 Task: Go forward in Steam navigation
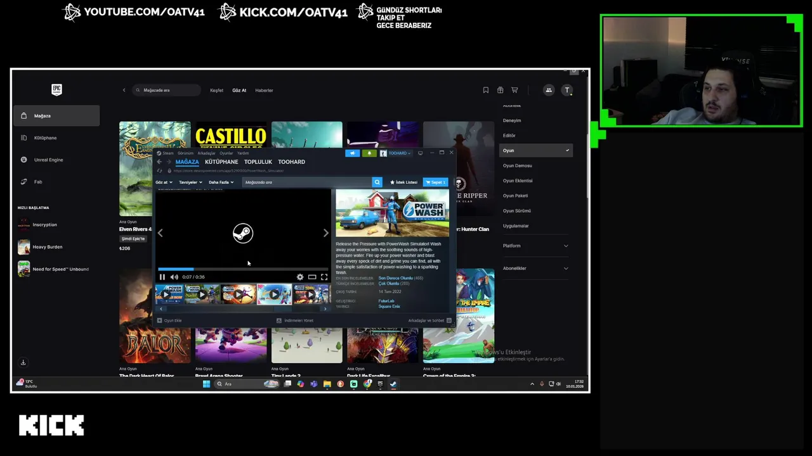pos(168,162)
